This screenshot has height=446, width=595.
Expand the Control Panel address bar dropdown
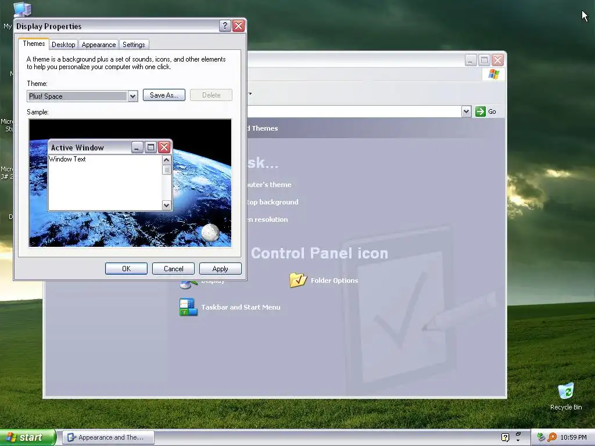pos(466,111)
